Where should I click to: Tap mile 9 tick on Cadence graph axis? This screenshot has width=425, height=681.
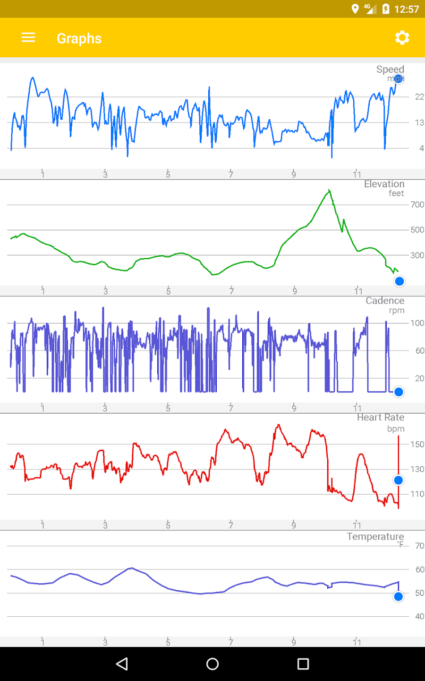pos(294,408)
